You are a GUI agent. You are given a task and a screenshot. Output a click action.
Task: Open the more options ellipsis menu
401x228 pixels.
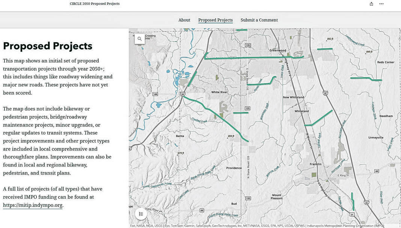tap(381, 4)
